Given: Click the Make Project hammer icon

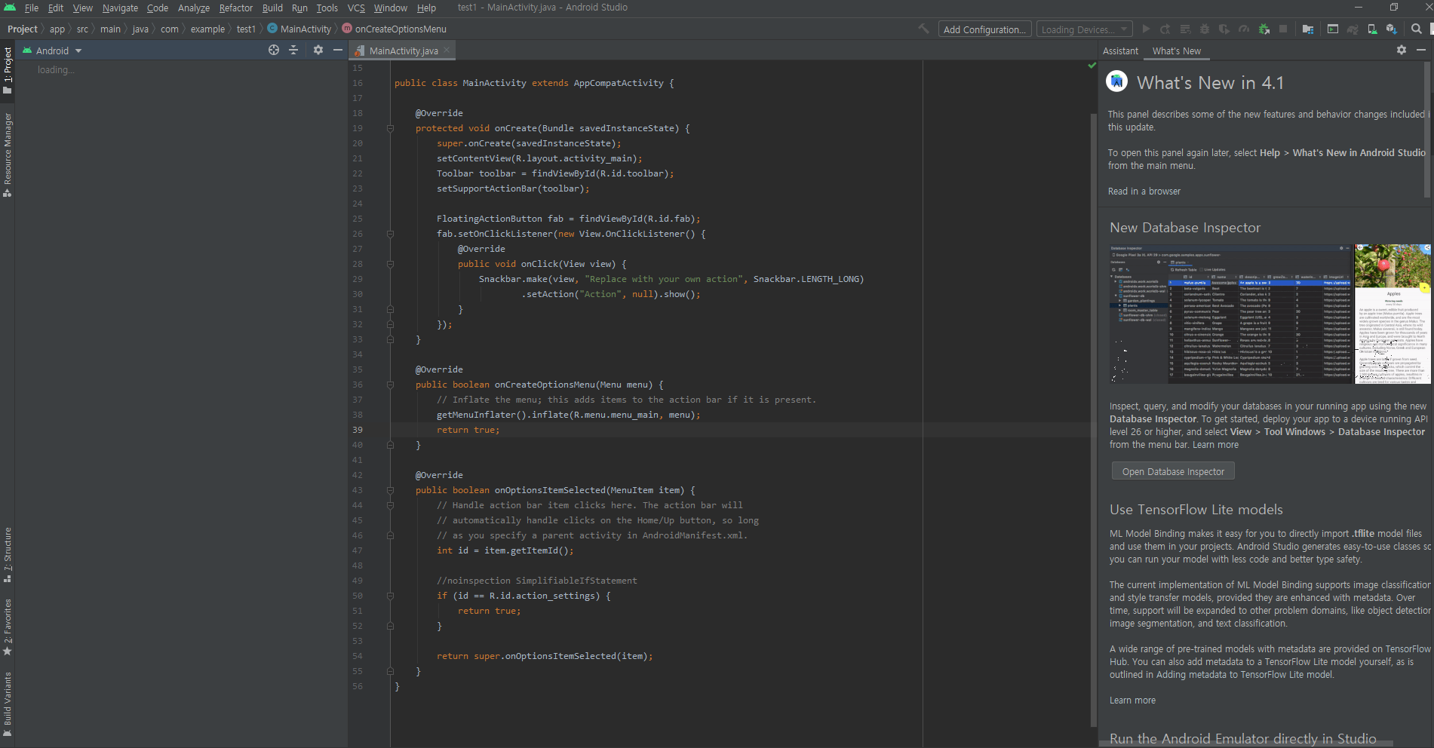Looking at the screenshot, I should pyautogui.click(x=923, y=29).
